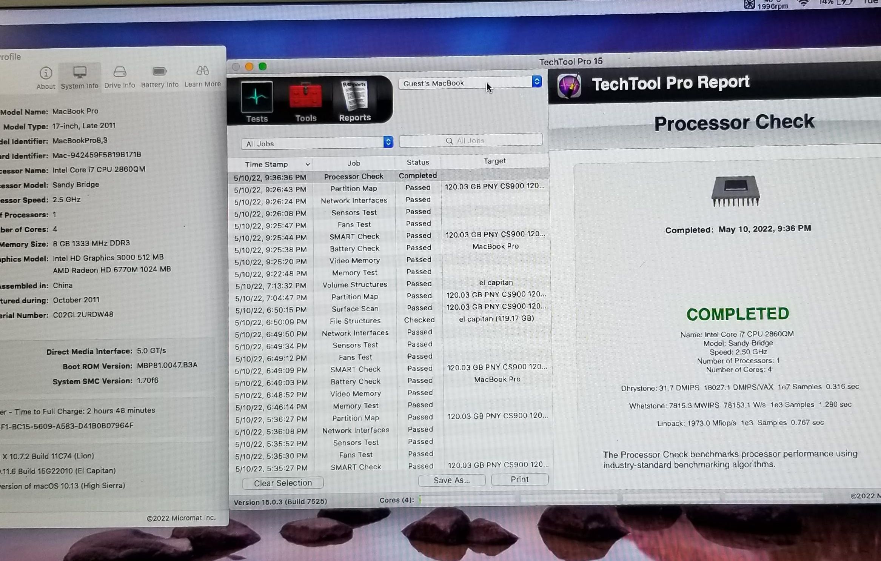Select the Fans Test job at 9:25:47 PM
The image size is (881, 561).
pyautogui.click(x=388, y=224)
